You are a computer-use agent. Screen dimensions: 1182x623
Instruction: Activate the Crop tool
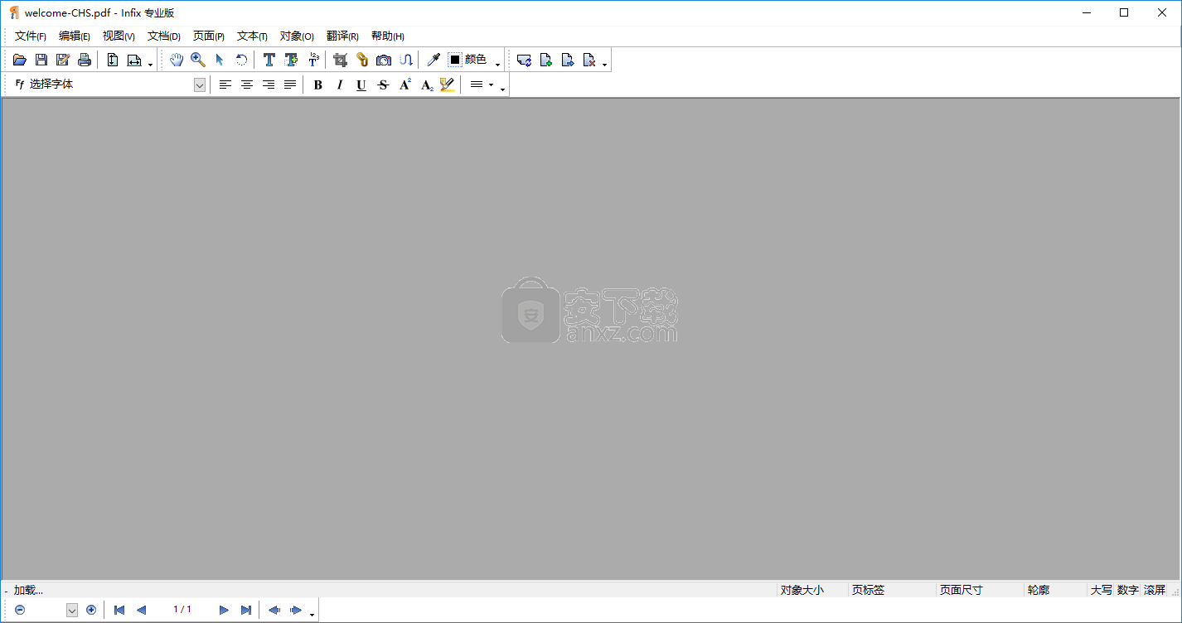340,60
